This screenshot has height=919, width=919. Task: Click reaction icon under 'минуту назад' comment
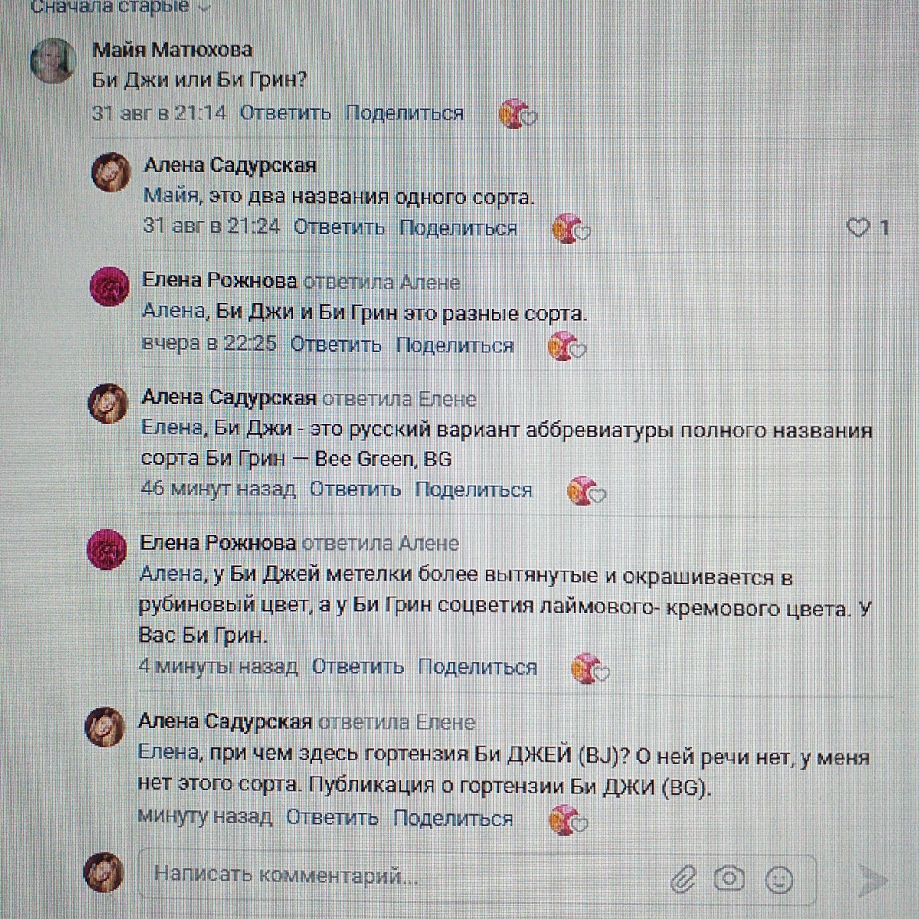[570, 820]
